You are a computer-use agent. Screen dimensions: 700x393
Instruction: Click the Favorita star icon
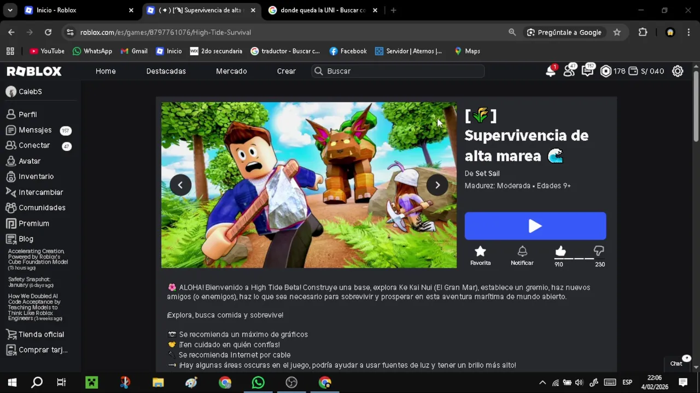(x=480, y=251)
